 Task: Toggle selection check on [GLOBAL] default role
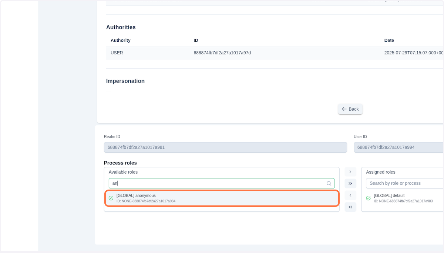(x=368, y=198)
